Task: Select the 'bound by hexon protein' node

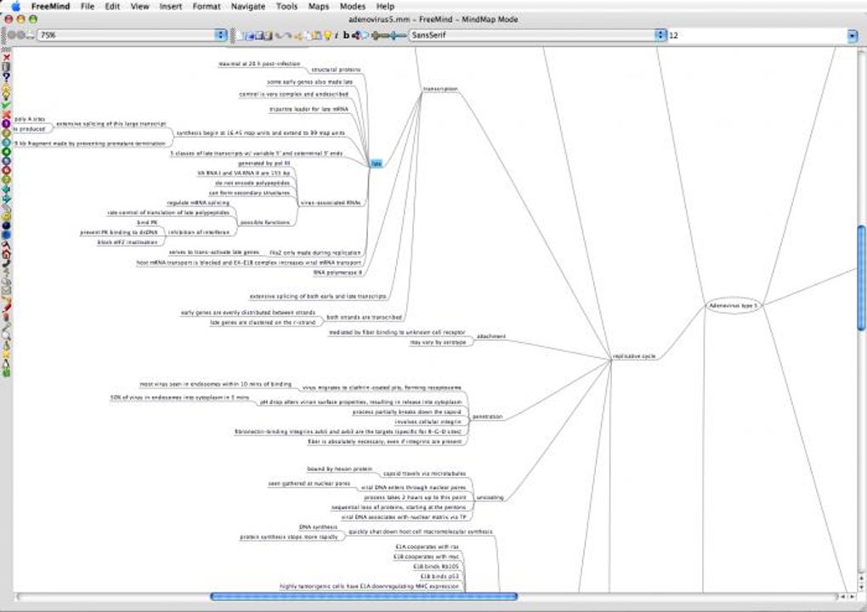Action: pos(339,469)
